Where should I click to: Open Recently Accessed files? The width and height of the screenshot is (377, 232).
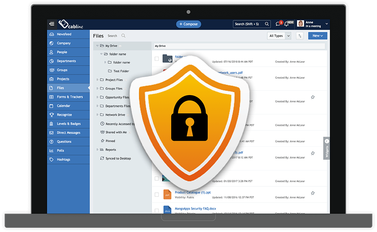120,124
